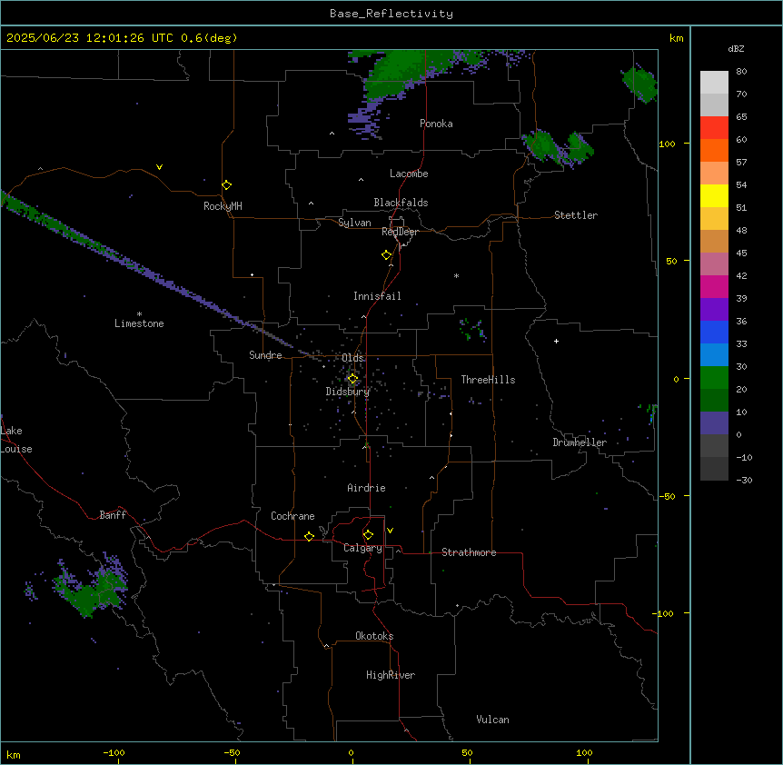783x765 pixels.
Task: Click the km unit label at bottom left
Action: click(14, 755)
